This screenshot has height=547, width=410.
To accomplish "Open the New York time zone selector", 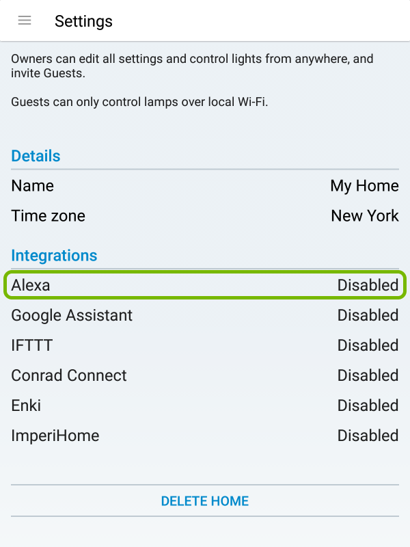I will click(364, 215).
